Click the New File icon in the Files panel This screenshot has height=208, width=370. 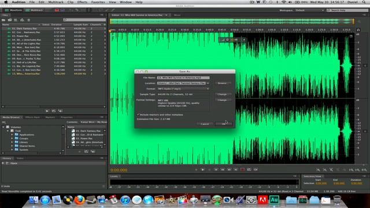(x=16, y=20)
